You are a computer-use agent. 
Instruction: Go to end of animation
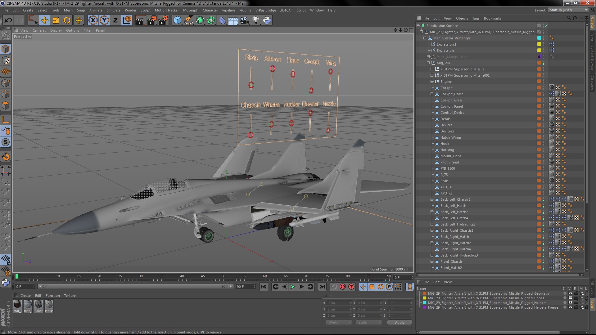[x=322, y=287]
